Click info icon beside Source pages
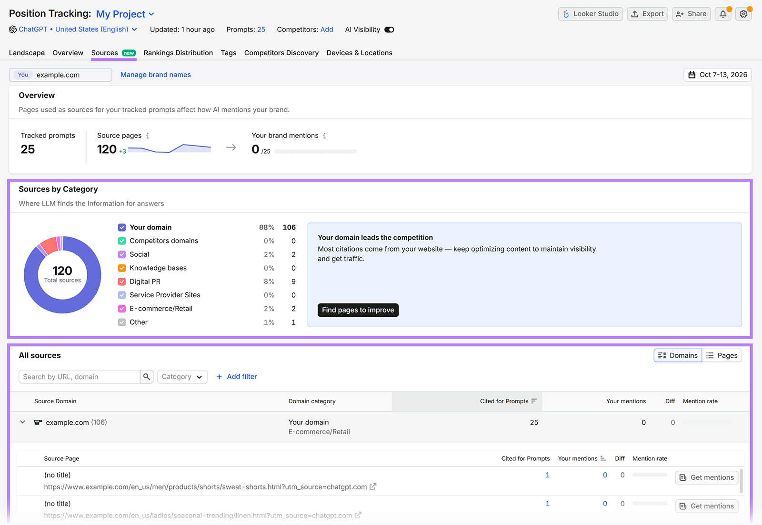Image resolution: width=762 pixels, height=525 pixels. (148, 136)
